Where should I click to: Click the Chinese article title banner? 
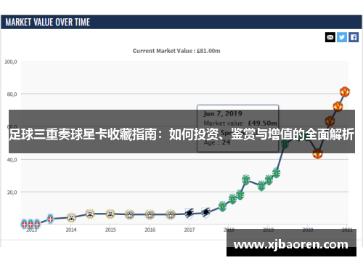point(181,134)
